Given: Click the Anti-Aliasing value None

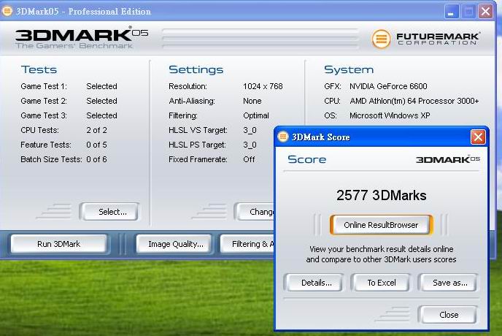Looking at the screenshot, I should (252, 101).
